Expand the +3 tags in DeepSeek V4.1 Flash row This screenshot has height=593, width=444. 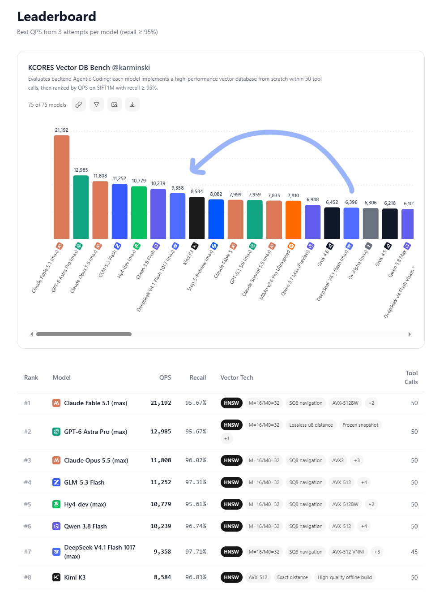point(377,552)
